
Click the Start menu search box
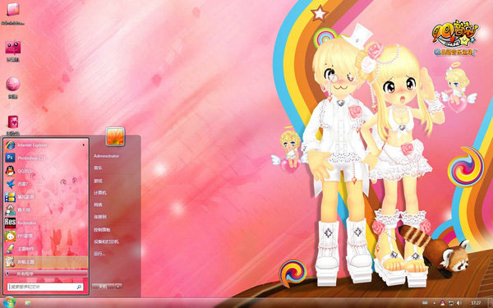point(45,287)
